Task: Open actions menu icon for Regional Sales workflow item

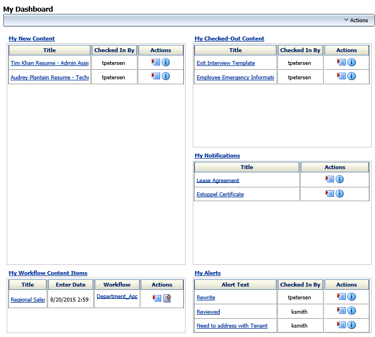Action: click(x=157, y=298)
